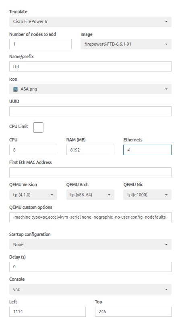Click the Ethernets input field

point(147,150)
